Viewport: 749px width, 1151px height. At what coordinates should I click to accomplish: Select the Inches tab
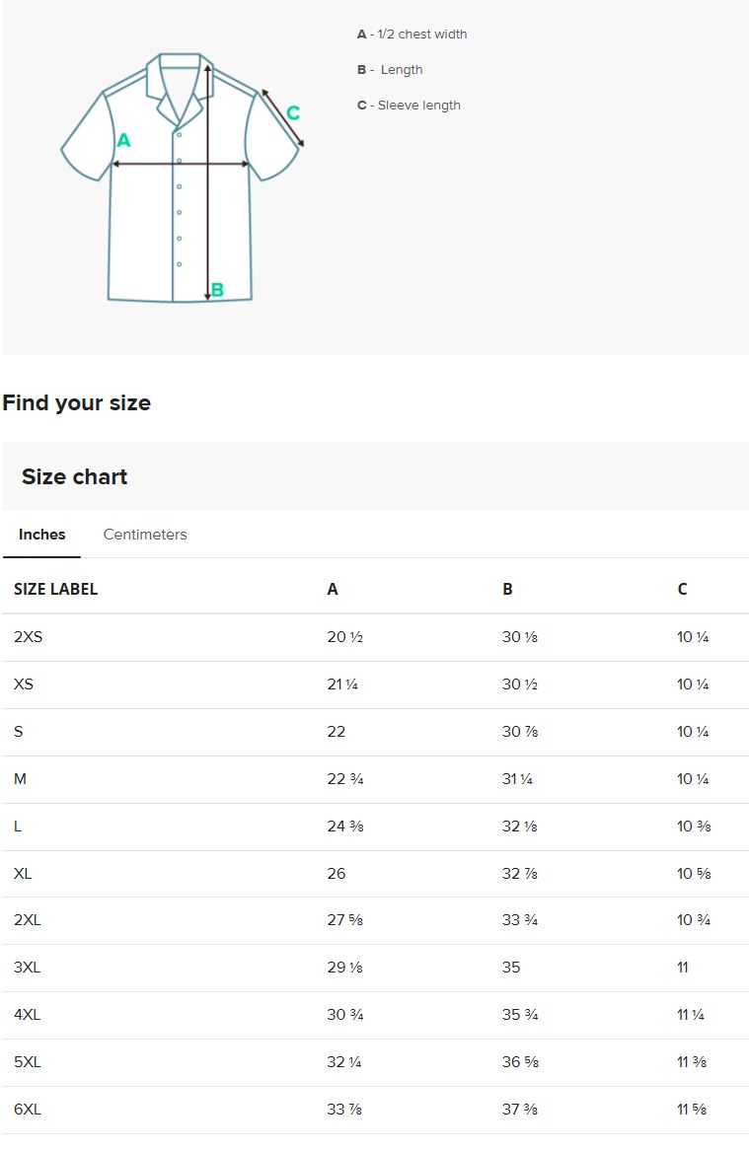(41, 535)
